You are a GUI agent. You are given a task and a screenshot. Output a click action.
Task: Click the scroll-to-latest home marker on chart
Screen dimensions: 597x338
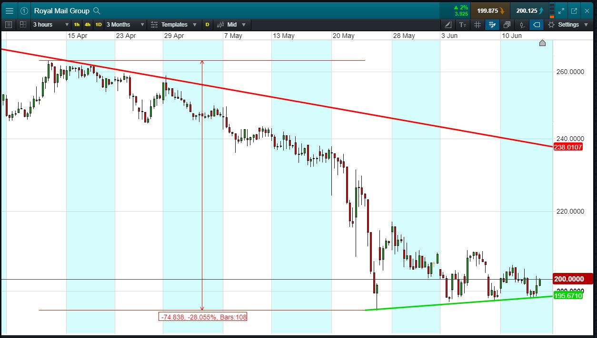pos(542,43)
